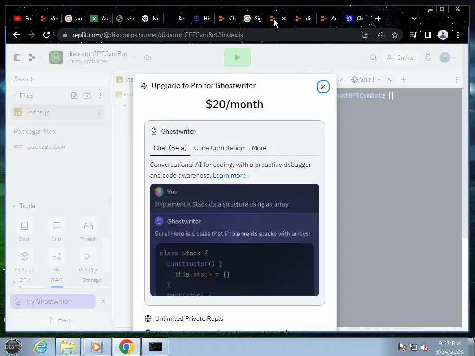The image size is (475, 356).
Task: Open the Docs tool
Action: tap(25, 230)
